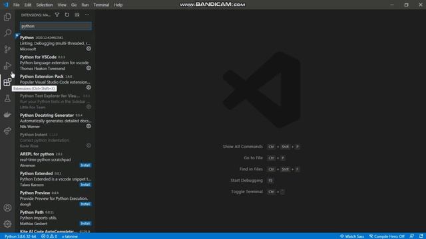Open manage gear for Python Indent

(89, 145)
